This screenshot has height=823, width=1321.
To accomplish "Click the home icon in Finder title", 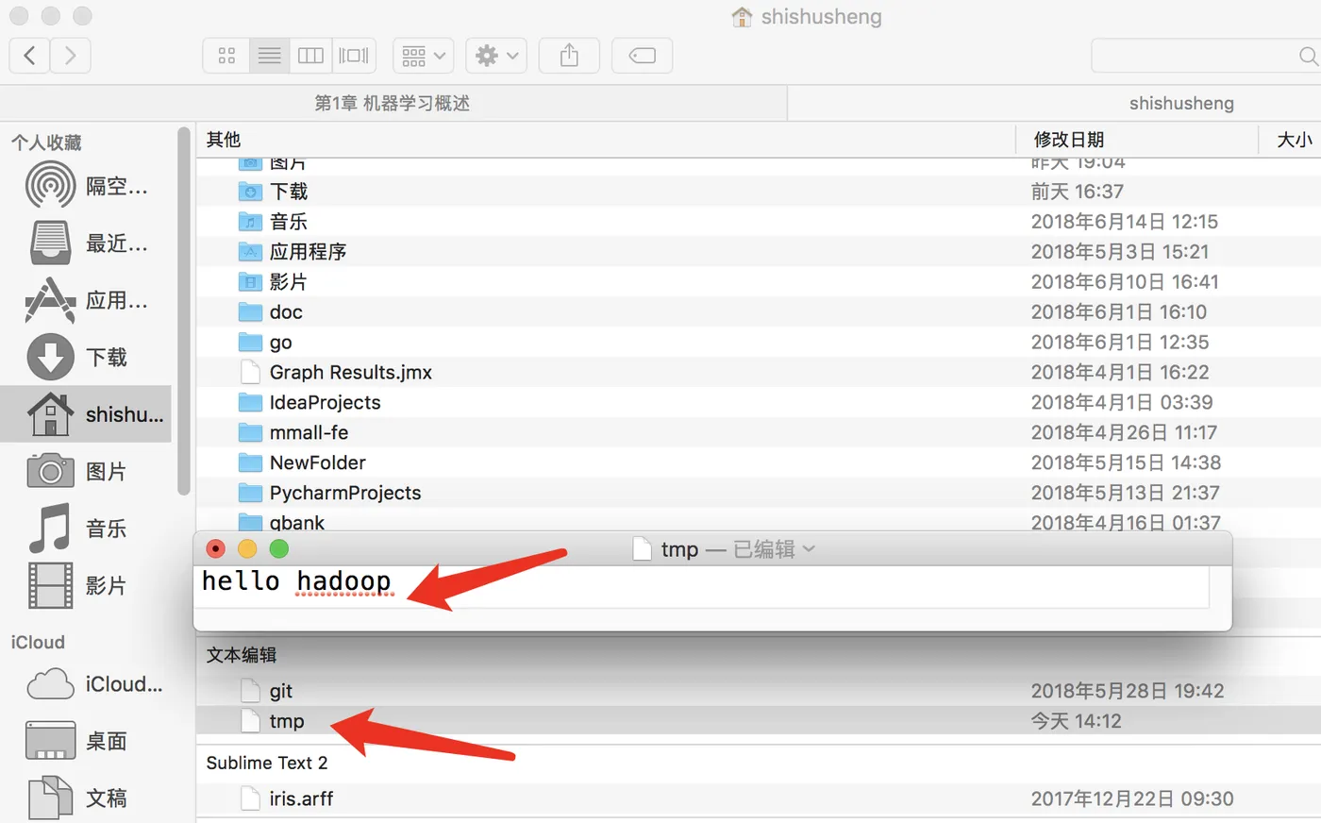I will pos(743,17).
